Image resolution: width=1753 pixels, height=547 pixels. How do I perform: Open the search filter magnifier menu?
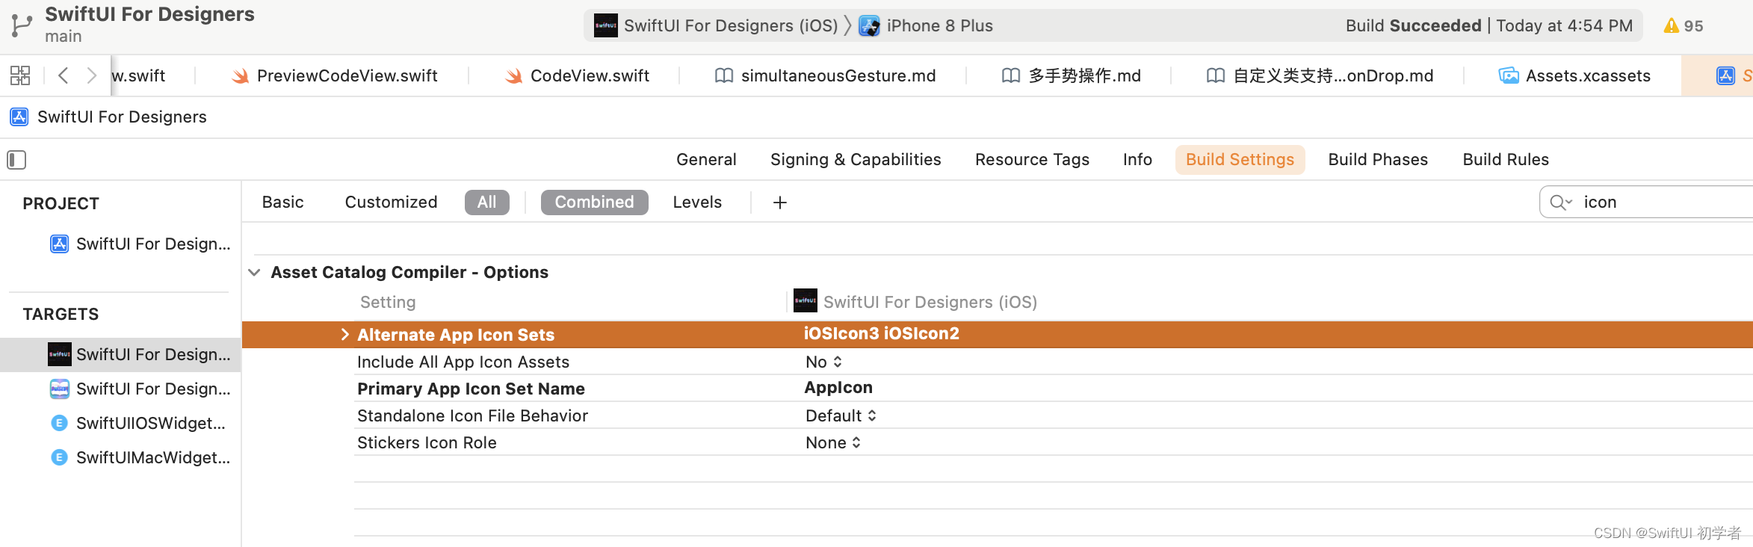pos(1561,203)
